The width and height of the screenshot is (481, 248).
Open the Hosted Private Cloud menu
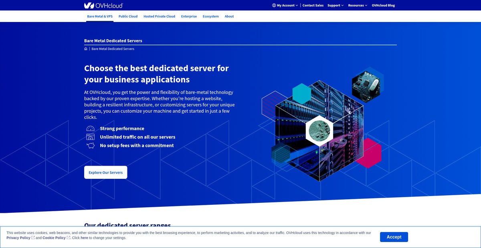(x=159, y=16)
